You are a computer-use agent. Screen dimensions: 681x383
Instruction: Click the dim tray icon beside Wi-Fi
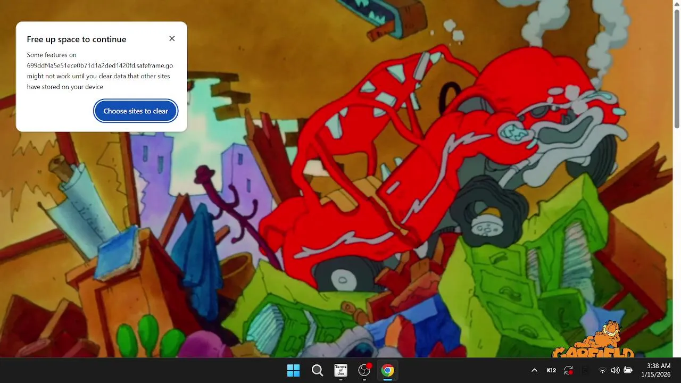pyautogui.click(x=586, y=371)
